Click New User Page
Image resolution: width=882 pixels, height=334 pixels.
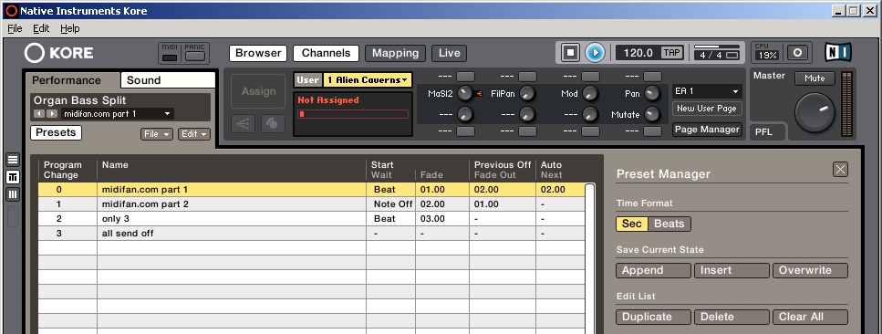(x=707, y=109)
